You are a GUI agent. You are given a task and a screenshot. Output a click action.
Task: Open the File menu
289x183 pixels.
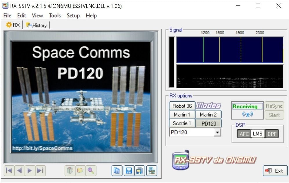point(7,16)
